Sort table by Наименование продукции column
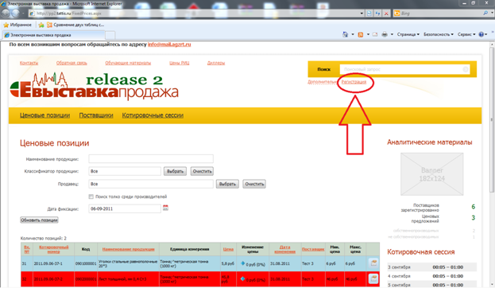The image size is (495, 288). tap(129, 249)
